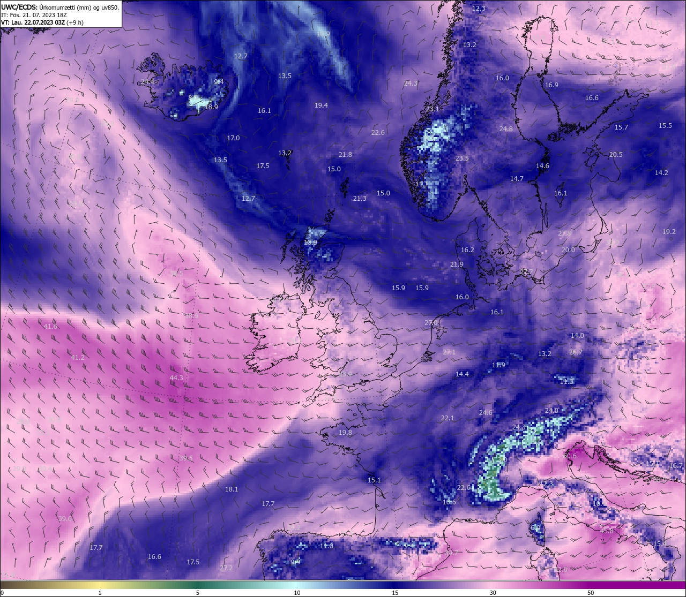This screenshot has width=686, height=597.
Task: Click the 14.4 value label
Action: [x=462, y=374]
